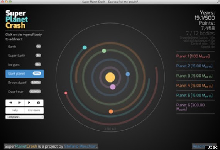
Task: Open the Stefano Meschiari link
Action: pos(81,147)
